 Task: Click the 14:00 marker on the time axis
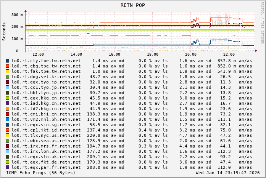click(76, 55)
